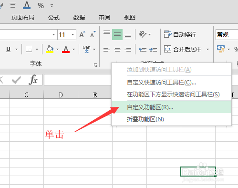Open the 页面布局 ribbon tab

[x=22, y=17]
